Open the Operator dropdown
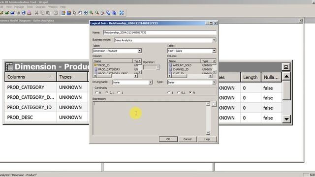 click(x=158, y=67)
